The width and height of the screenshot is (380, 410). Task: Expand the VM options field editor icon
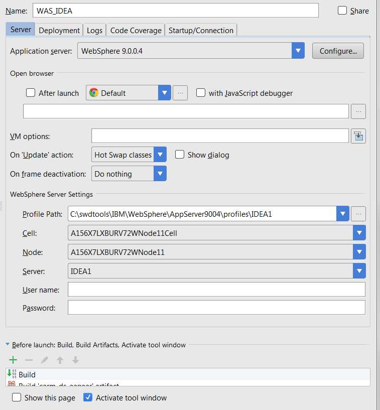point(358,136)
